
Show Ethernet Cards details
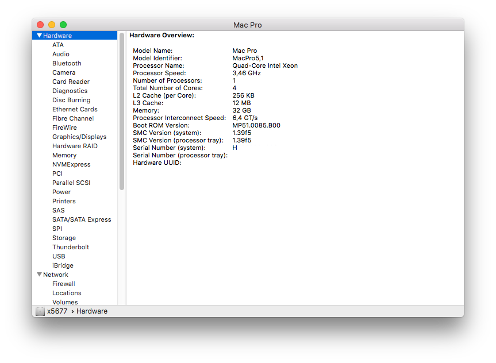pyautogui.click(x=75, y=109)
